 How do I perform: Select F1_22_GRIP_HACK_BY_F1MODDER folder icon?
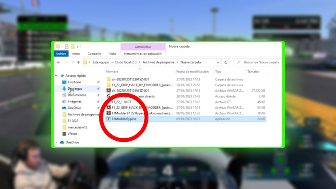pyautogui.click(x=109, y=85)
